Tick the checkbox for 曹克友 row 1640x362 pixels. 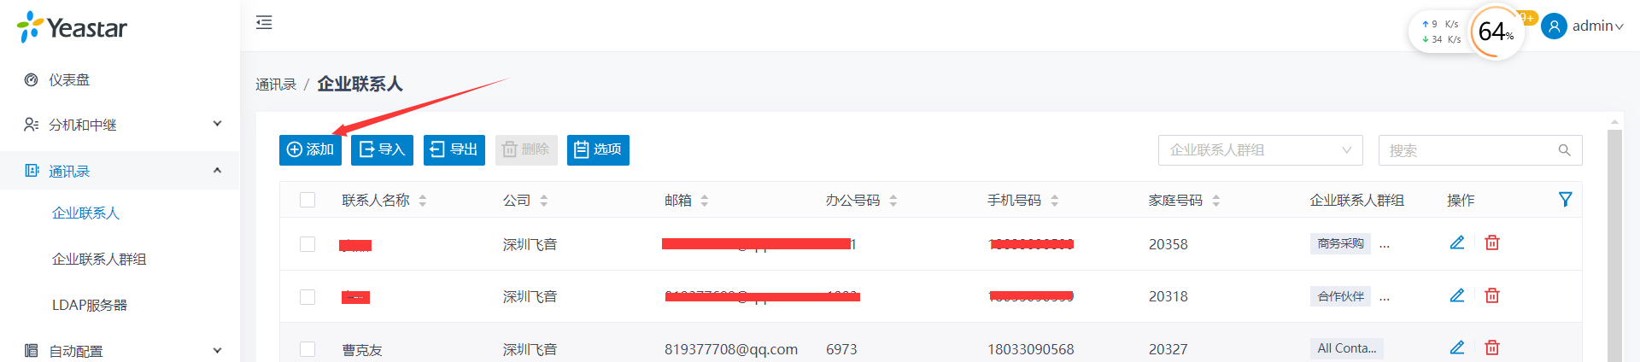[307, 349]
